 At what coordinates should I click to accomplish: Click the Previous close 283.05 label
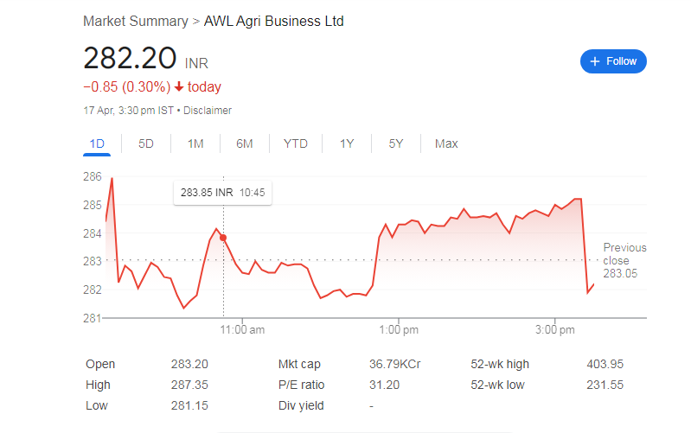point(624,260)
